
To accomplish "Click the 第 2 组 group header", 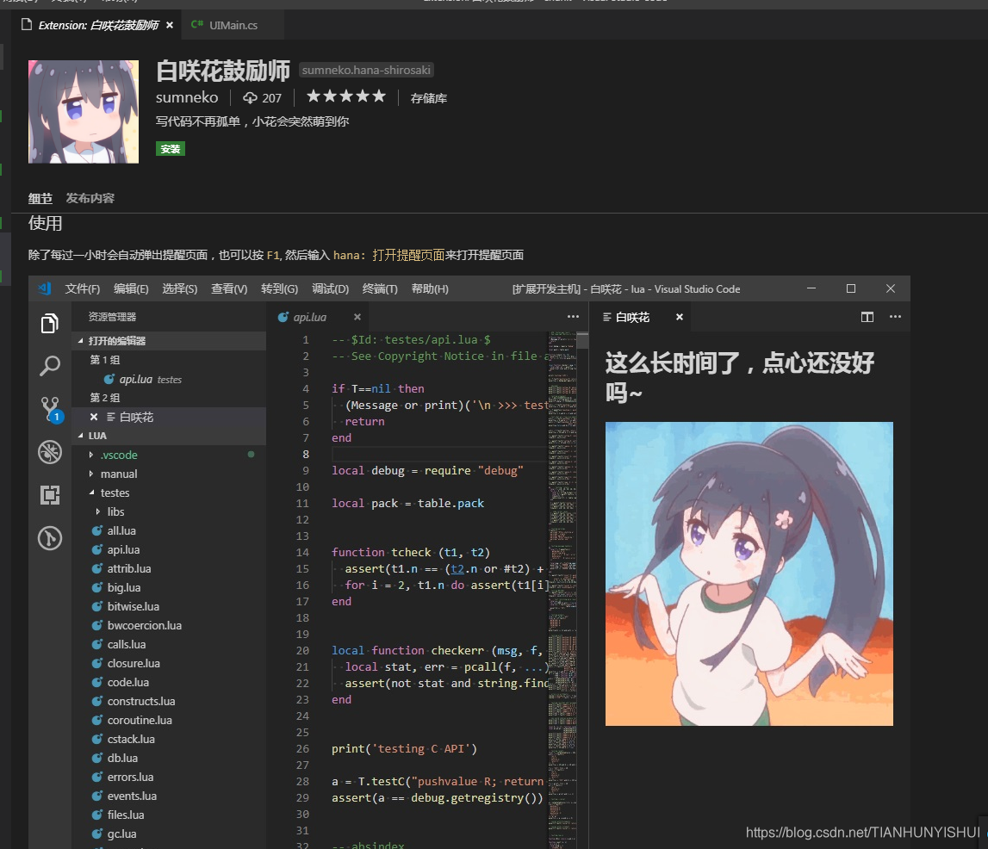I will click(x=169, y=398).
